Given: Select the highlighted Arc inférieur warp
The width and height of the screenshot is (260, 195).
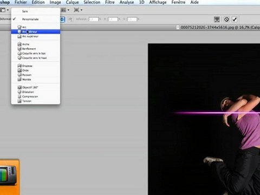Looking at the screenshot, I should [x=36, y=32].
